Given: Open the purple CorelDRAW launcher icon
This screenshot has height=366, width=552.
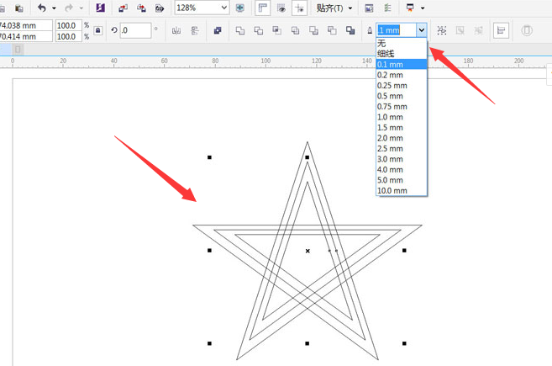Looking at the screenshot, I should [x=101, y=8].
